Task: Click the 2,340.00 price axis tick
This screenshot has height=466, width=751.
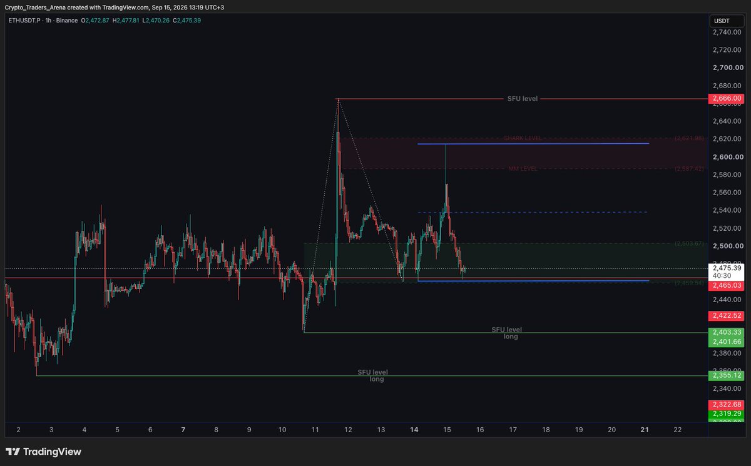Action: tap(727, 388)
